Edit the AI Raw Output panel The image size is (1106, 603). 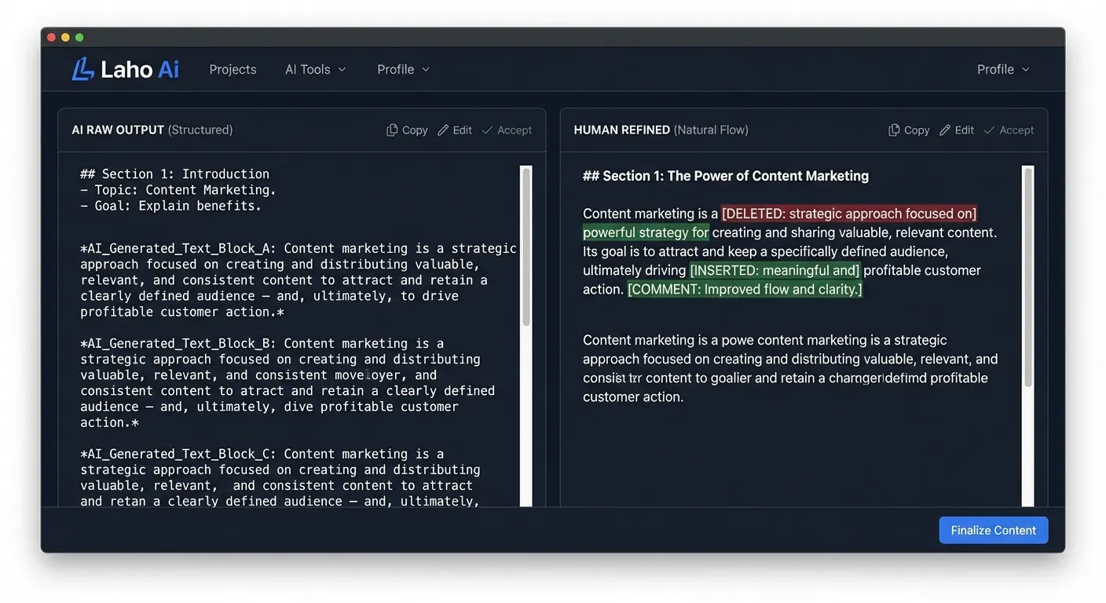[455, 130]
